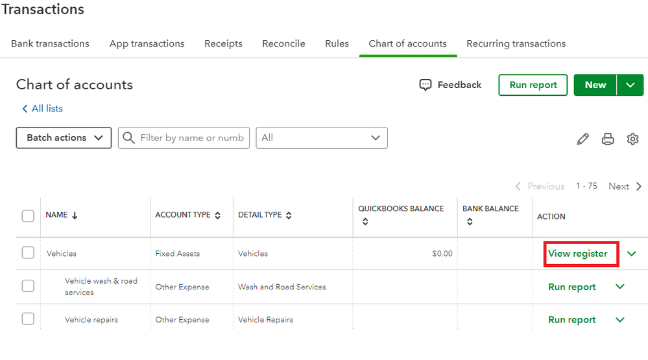
Task: Go back to All lists
Action: 43,109
